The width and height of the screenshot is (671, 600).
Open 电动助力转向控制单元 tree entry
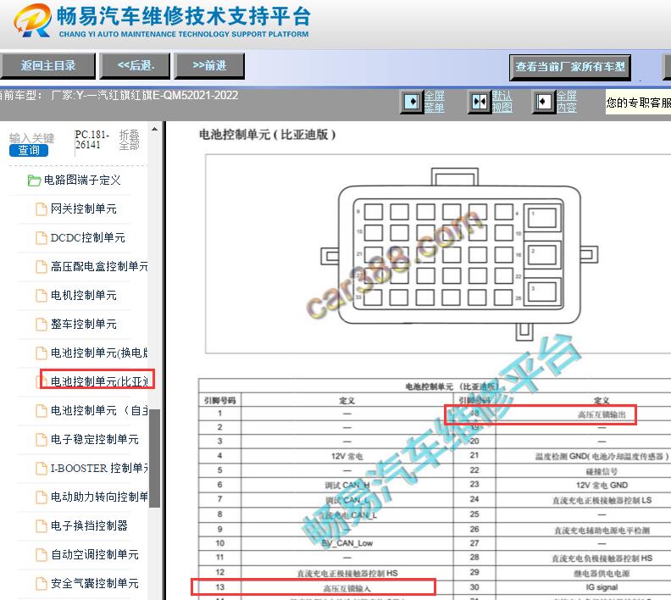[99, 497]
